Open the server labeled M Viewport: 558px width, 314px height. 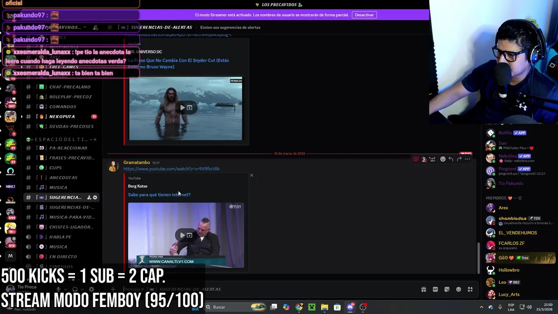pos(10,256)
